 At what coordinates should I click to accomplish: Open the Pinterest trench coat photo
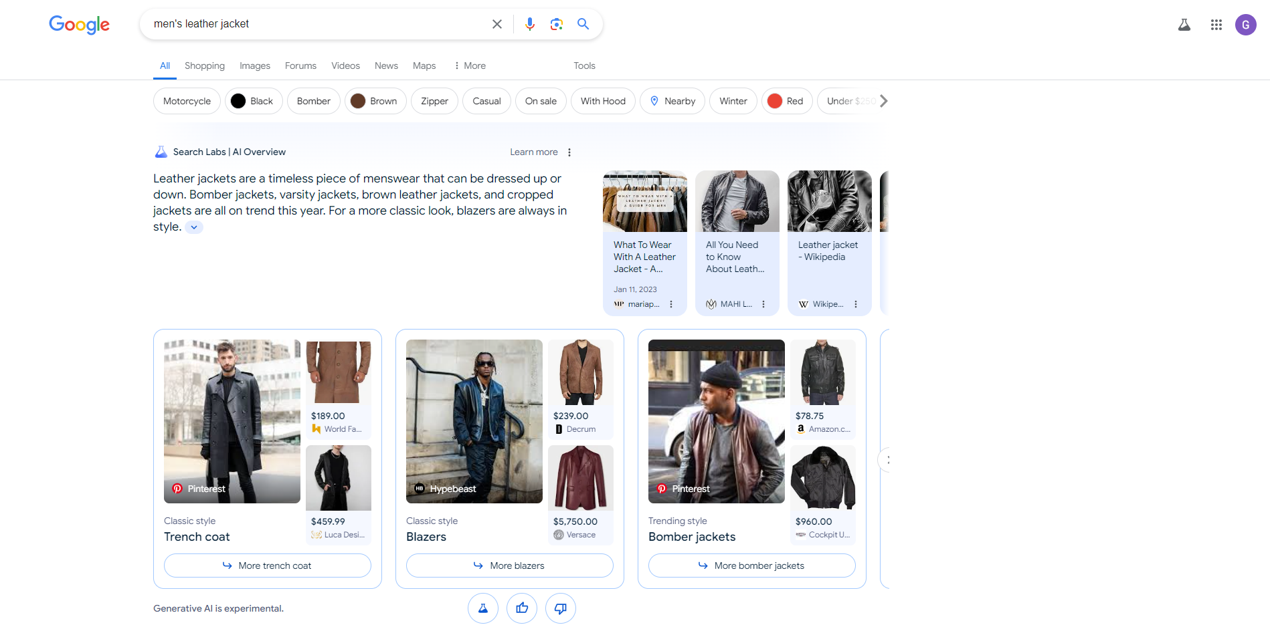[232, 421]
